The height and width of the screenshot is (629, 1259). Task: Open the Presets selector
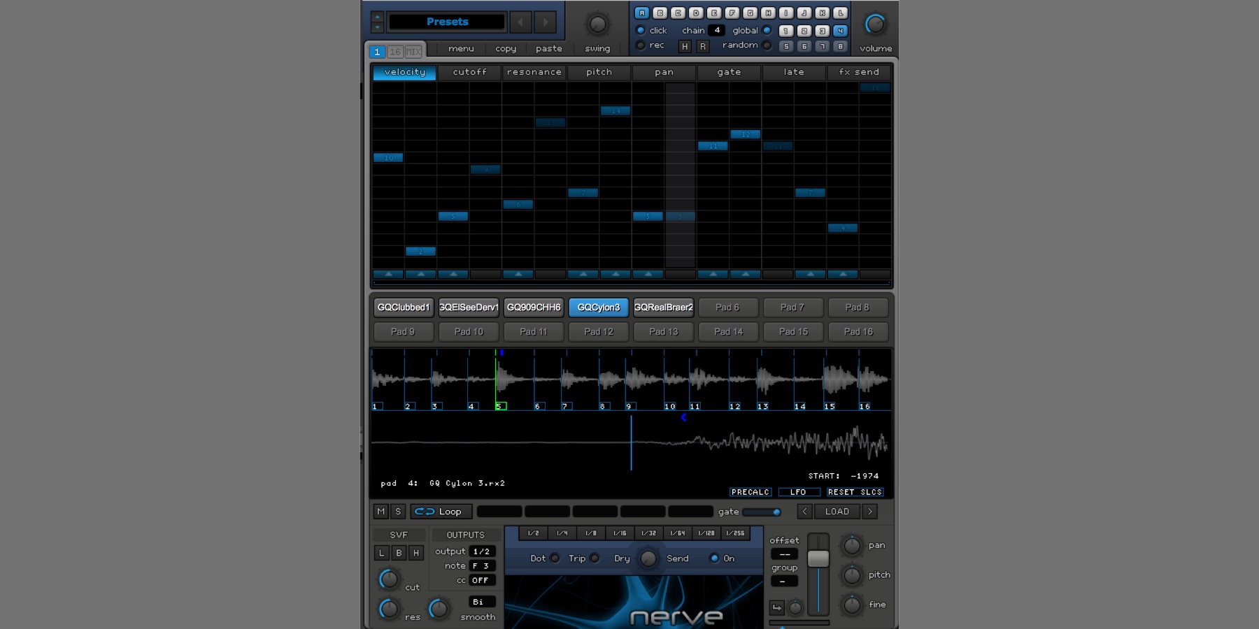[447, 22]
